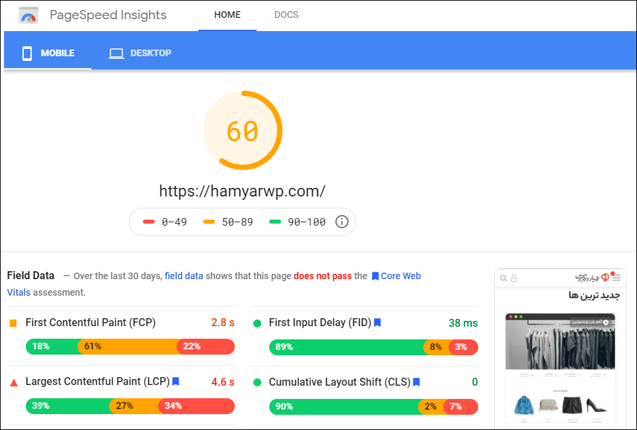
Task: Click the bookmark icon beside Core Web
Action: point(375,277)
